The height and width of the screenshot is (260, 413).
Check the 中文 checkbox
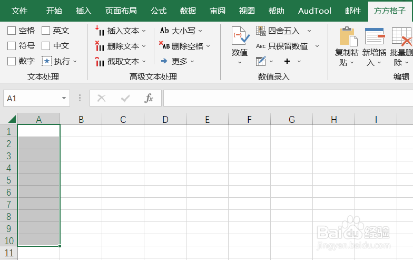tap(46, 46)
